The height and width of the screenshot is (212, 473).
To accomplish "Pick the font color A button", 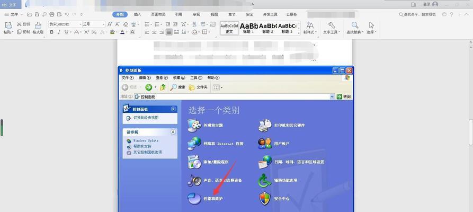I will tap(122, 32).
